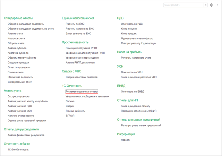Image resolution: width=222 pixels, height=156 pixels.
Task: Click the Отчеты для ИП heading
Action: [127, 100]
